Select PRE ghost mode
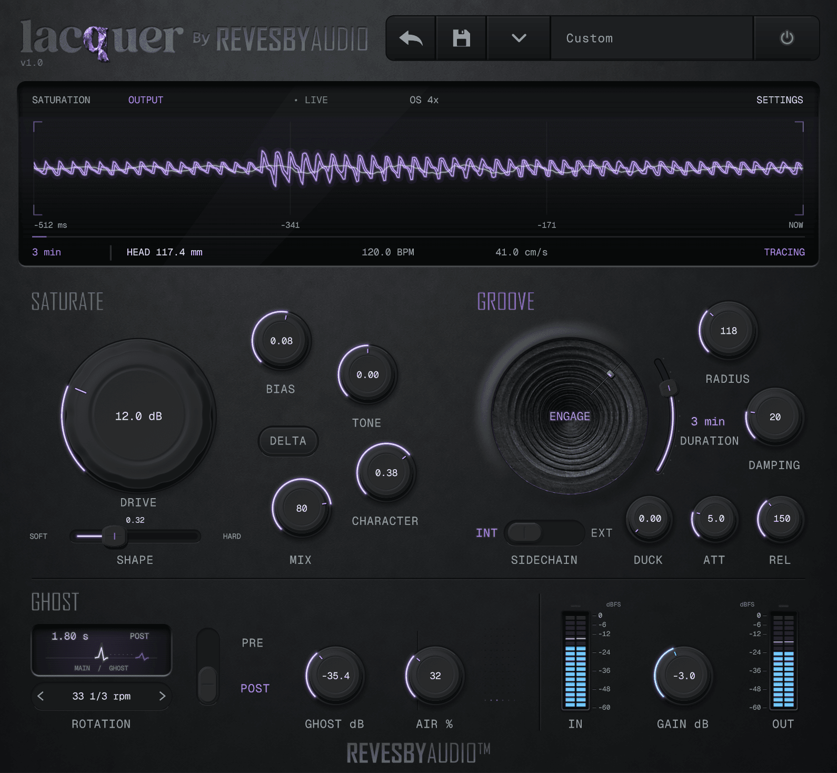The width and height of the screenshot is (837, 773). tap(252, 643)
